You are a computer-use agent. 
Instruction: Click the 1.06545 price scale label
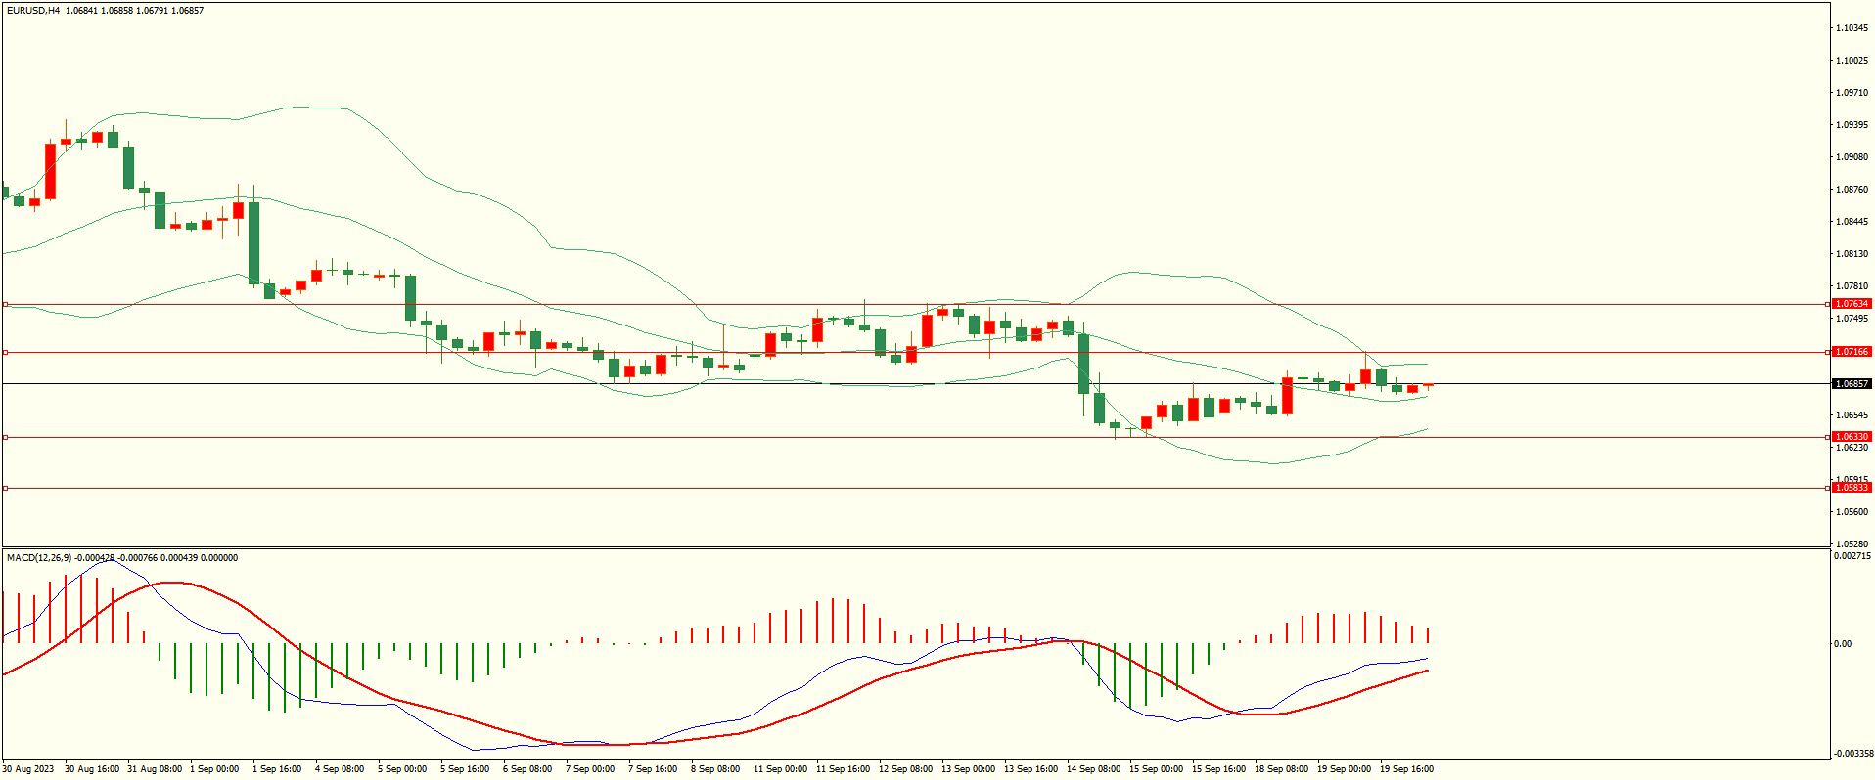[1852, 415]
